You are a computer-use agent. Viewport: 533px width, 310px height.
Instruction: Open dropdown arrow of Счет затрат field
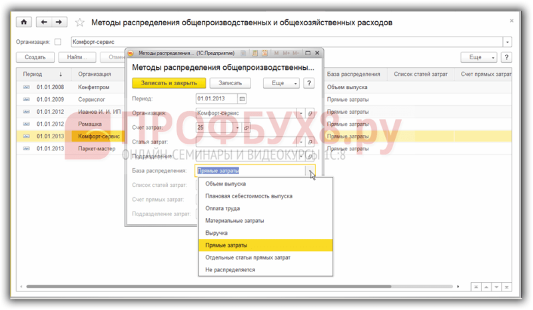[x=237, y=128]
